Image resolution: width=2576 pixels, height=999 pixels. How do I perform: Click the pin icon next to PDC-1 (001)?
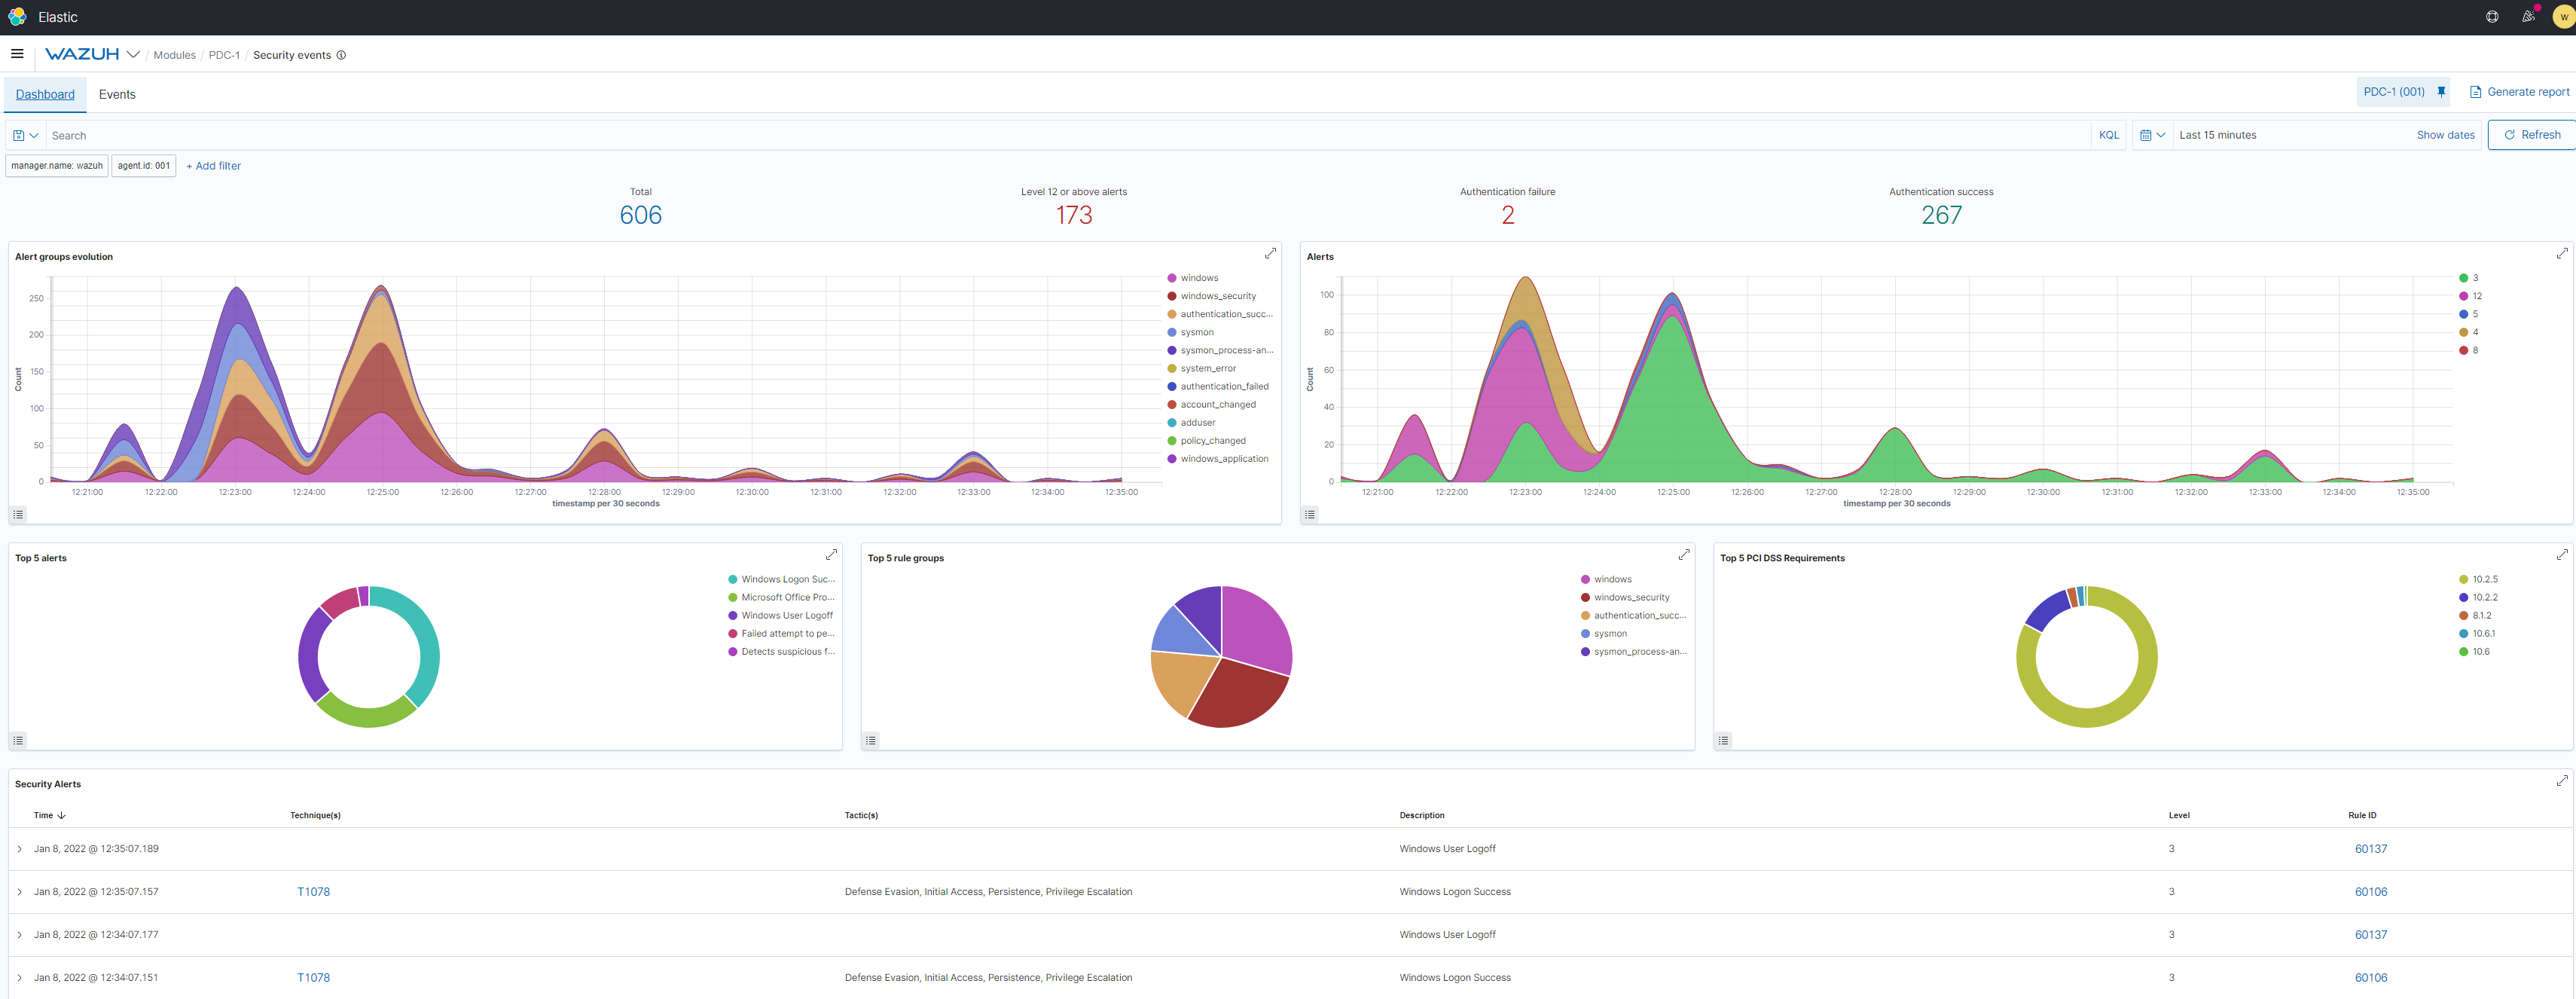pyautogui.click(x=2441, y=92)
